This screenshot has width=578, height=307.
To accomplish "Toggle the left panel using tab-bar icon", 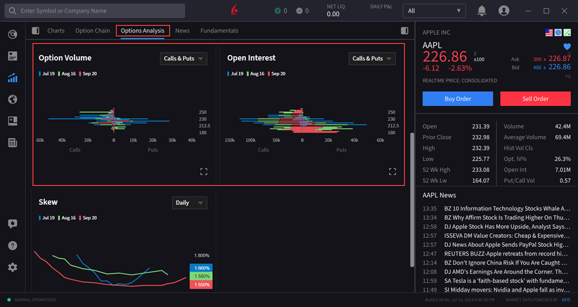I will tap(35, 31).
